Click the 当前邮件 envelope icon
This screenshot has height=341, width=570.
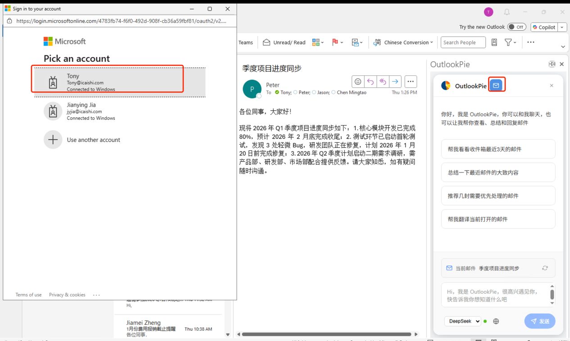coord(449,268)
